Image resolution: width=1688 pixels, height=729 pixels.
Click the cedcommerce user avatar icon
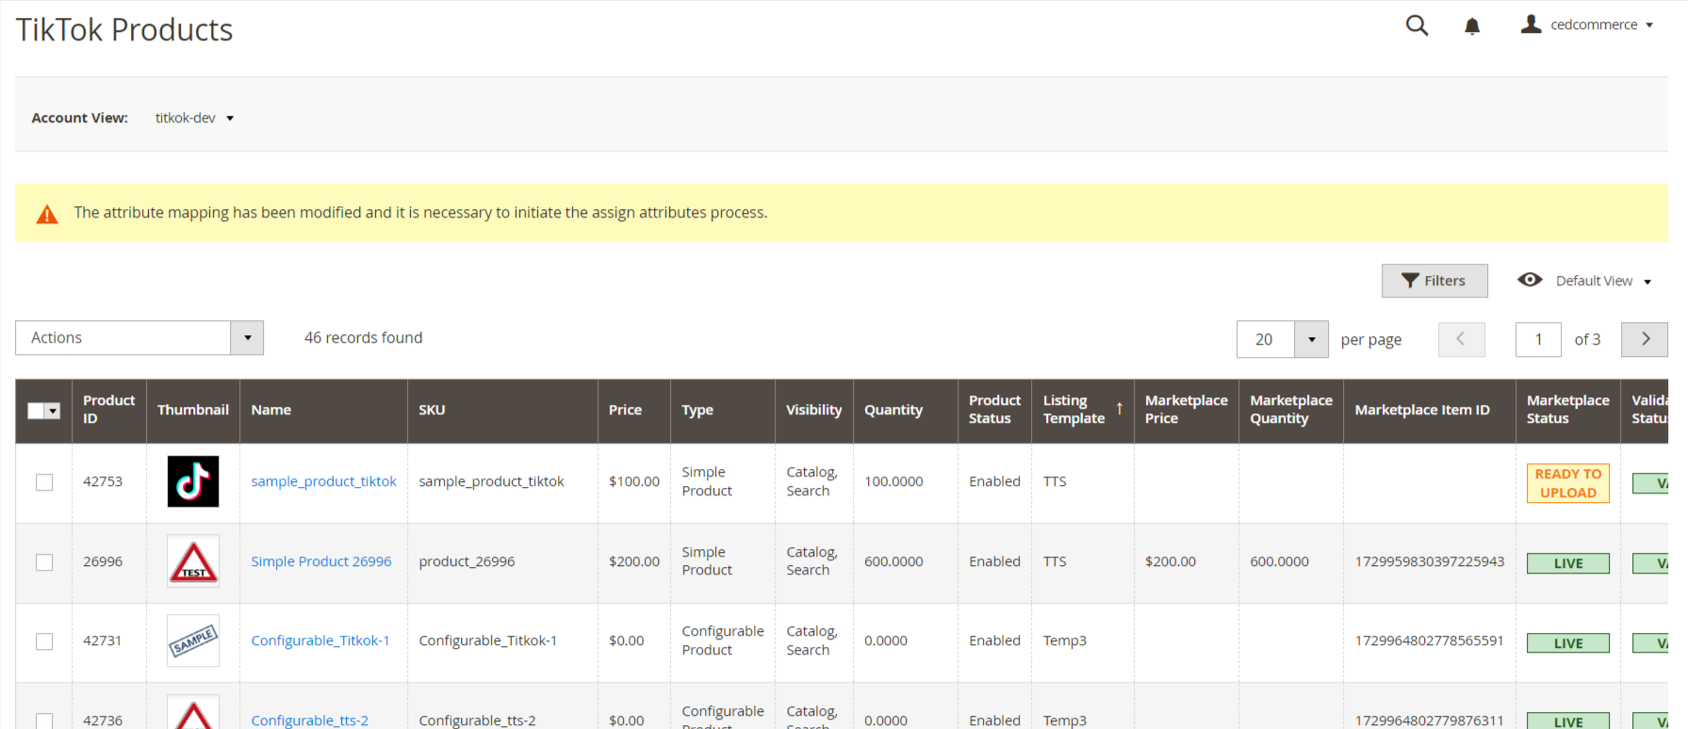(x=1531, y=24)
